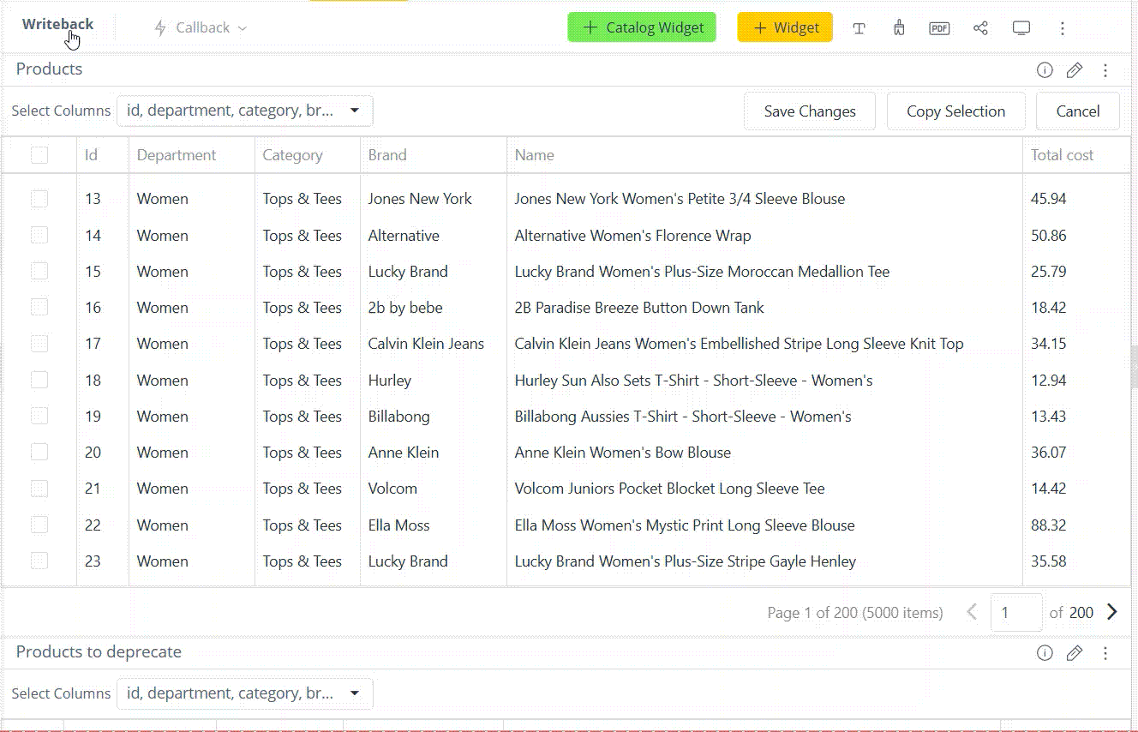Open Products Select Columns dropdown

244,111
